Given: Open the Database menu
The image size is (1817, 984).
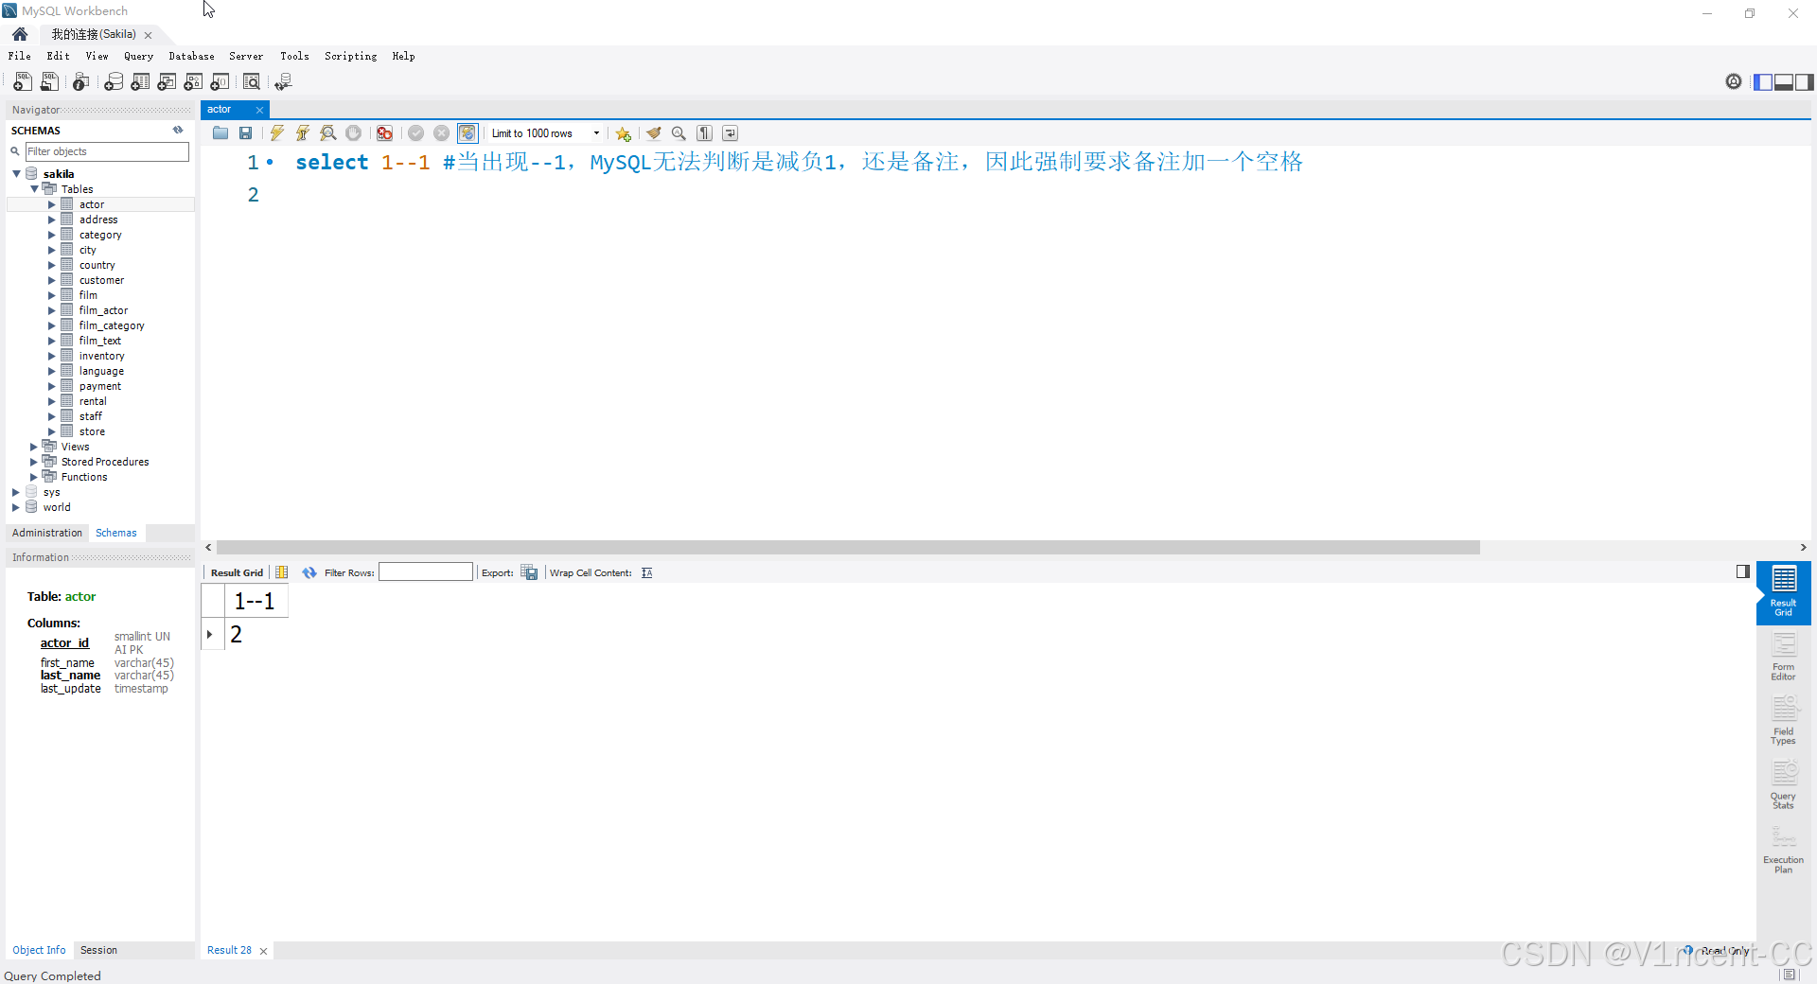Looking at the screenshot, I should [191, 57].
